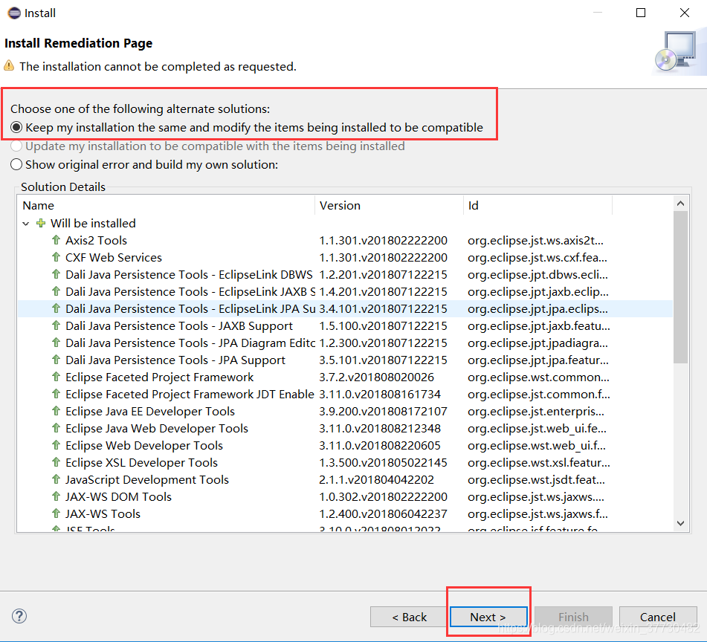
Task: Click the Id column header
Action: (538, 205)
